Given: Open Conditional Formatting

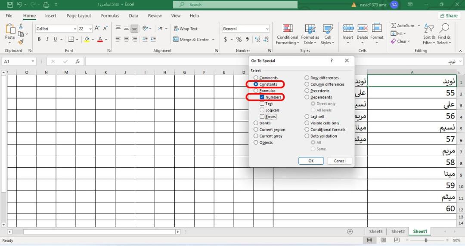Looking at the screenshot, I should pos(287,34).
